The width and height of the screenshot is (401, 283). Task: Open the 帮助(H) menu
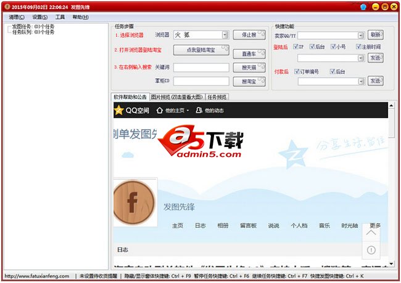81,17
